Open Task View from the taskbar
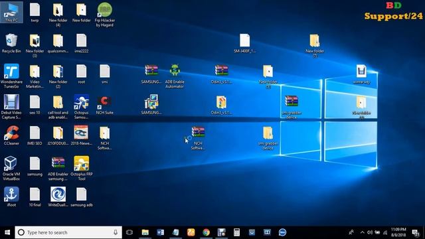The height and width of the screenshot is (239, 425). coord(129,232)
